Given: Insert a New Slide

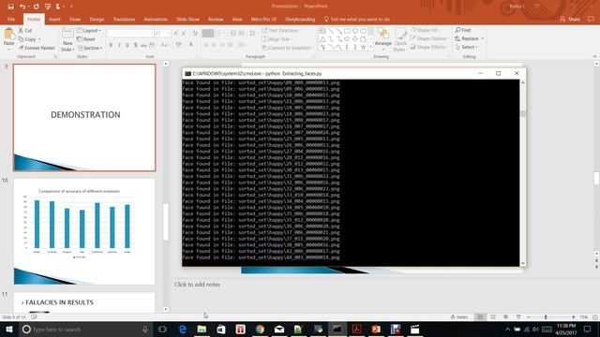Looking at the screenshot, I should [67, 39].
